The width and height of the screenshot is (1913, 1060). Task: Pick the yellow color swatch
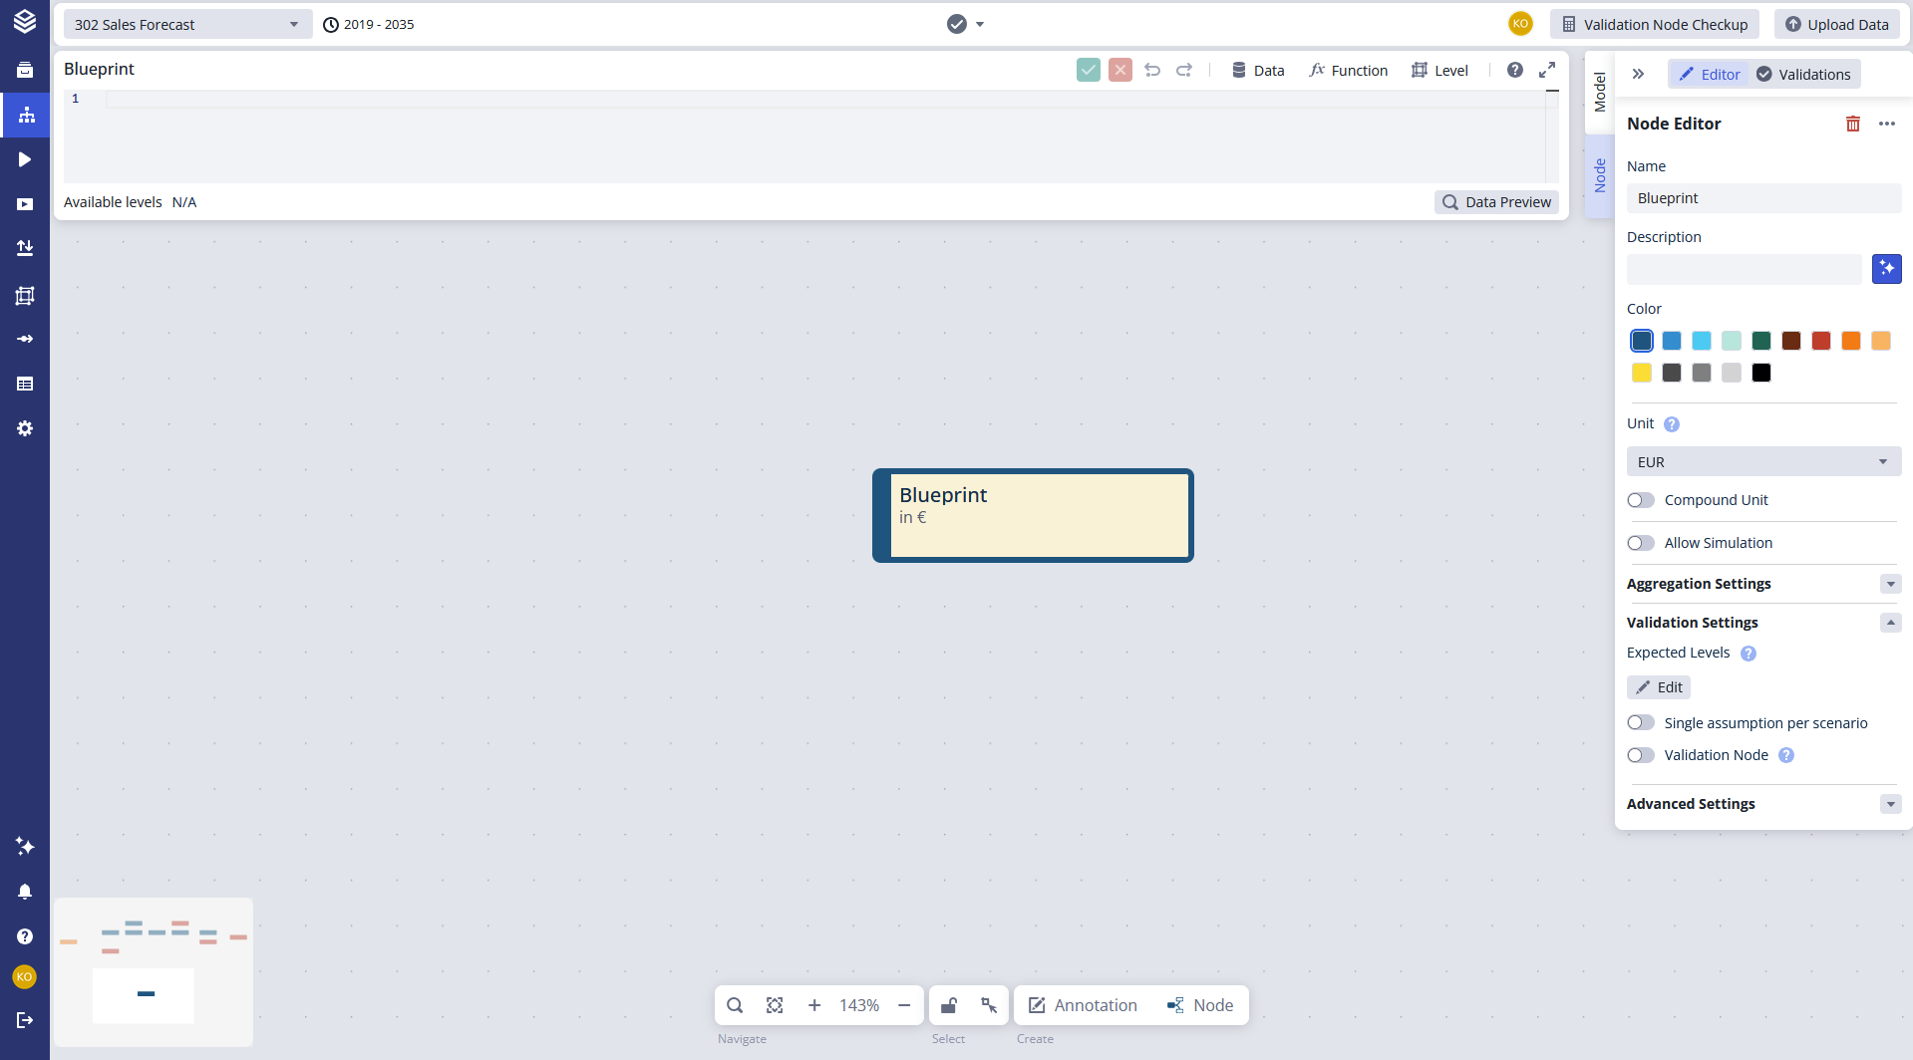click(x=1641, y=373)
